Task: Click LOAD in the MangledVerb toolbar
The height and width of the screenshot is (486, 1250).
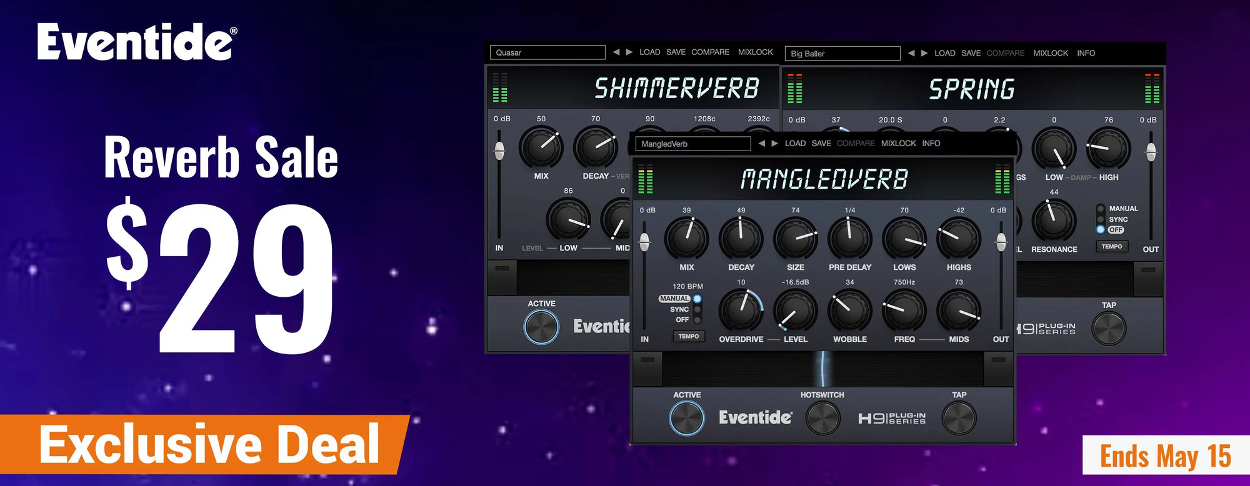Action: [795, 143]
